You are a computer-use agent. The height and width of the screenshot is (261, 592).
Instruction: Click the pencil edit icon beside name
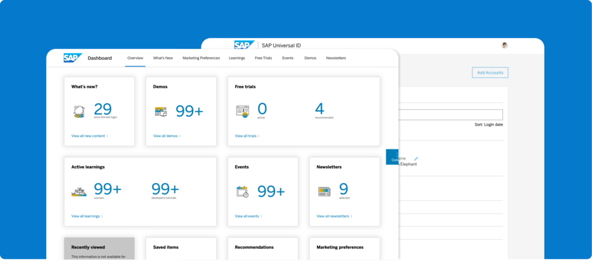(416, 158)
